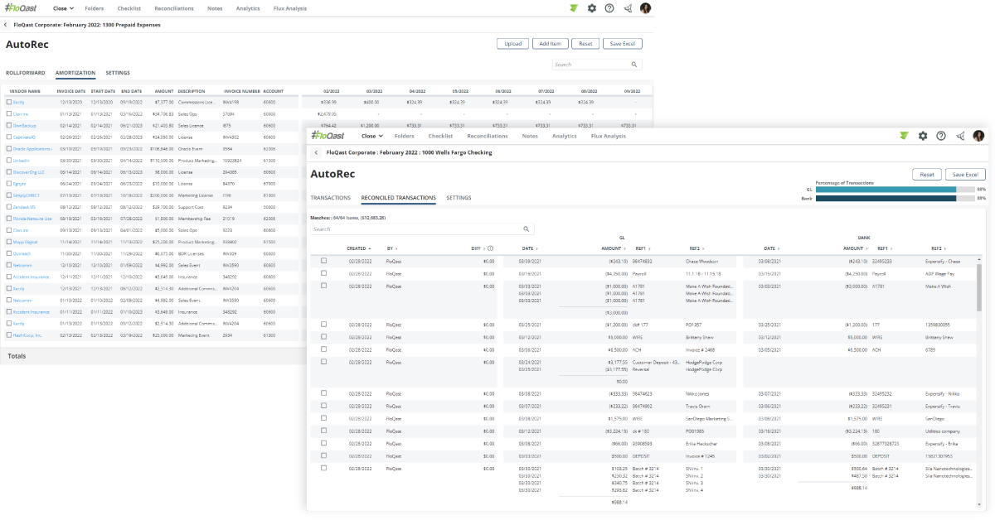Open the TRANSACTIONS tab in Wells Fargo window

(x=330, y=198)
